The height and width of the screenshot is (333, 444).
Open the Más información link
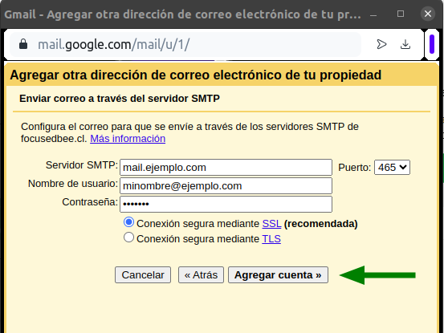tap(128, 139)
